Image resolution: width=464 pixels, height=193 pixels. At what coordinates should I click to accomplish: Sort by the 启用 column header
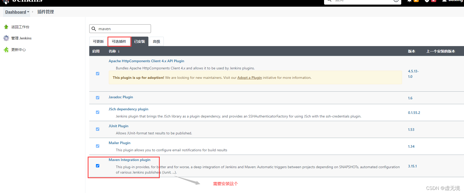point(96,51)
